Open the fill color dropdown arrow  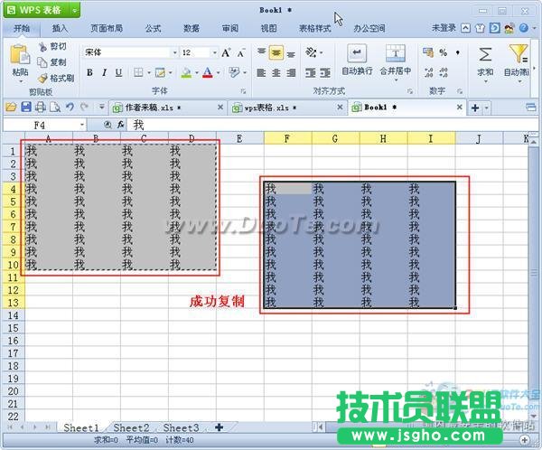coord(197,73)
